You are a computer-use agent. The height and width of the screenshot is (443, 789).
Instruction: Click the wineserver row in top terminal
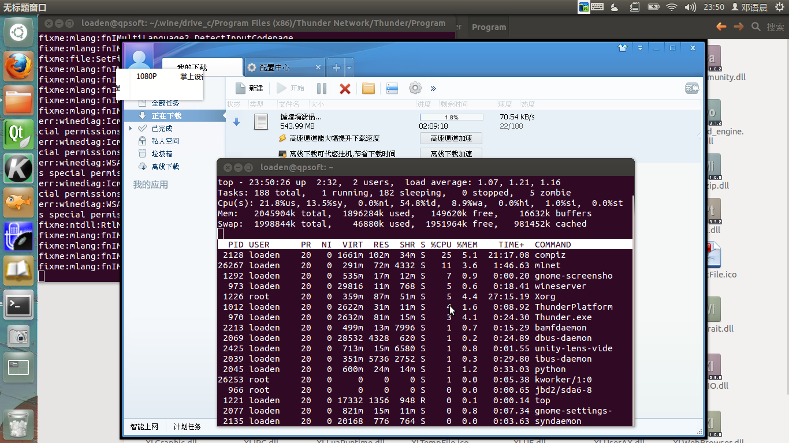(x=425, y=286)
